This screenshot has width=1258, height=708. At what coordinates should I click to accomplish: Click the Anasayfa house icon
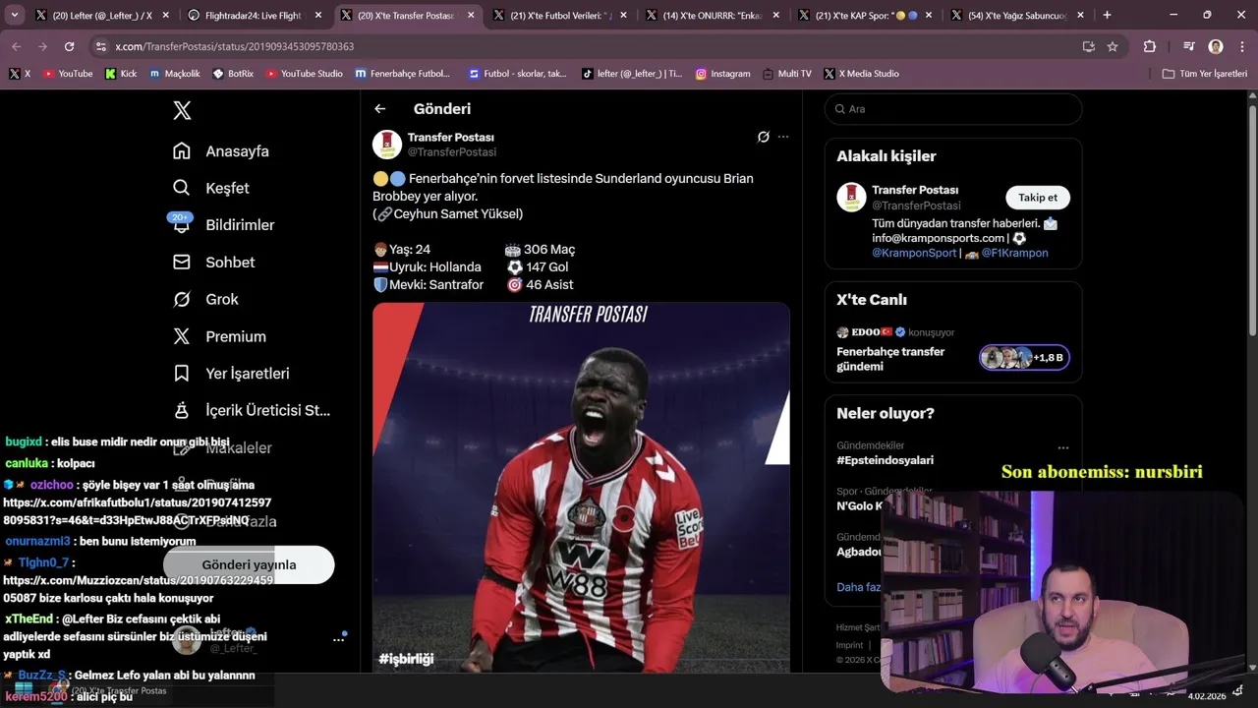pos(182,151)
